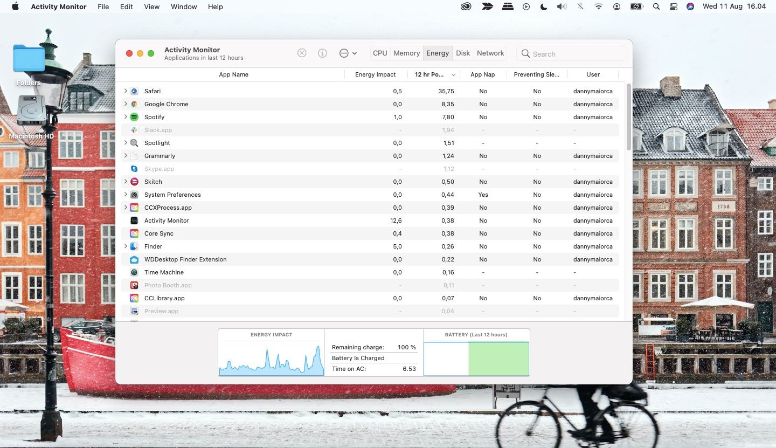Open the File menu
The width and height of the screenshot is (776, 448).
(x=103, y=6)
